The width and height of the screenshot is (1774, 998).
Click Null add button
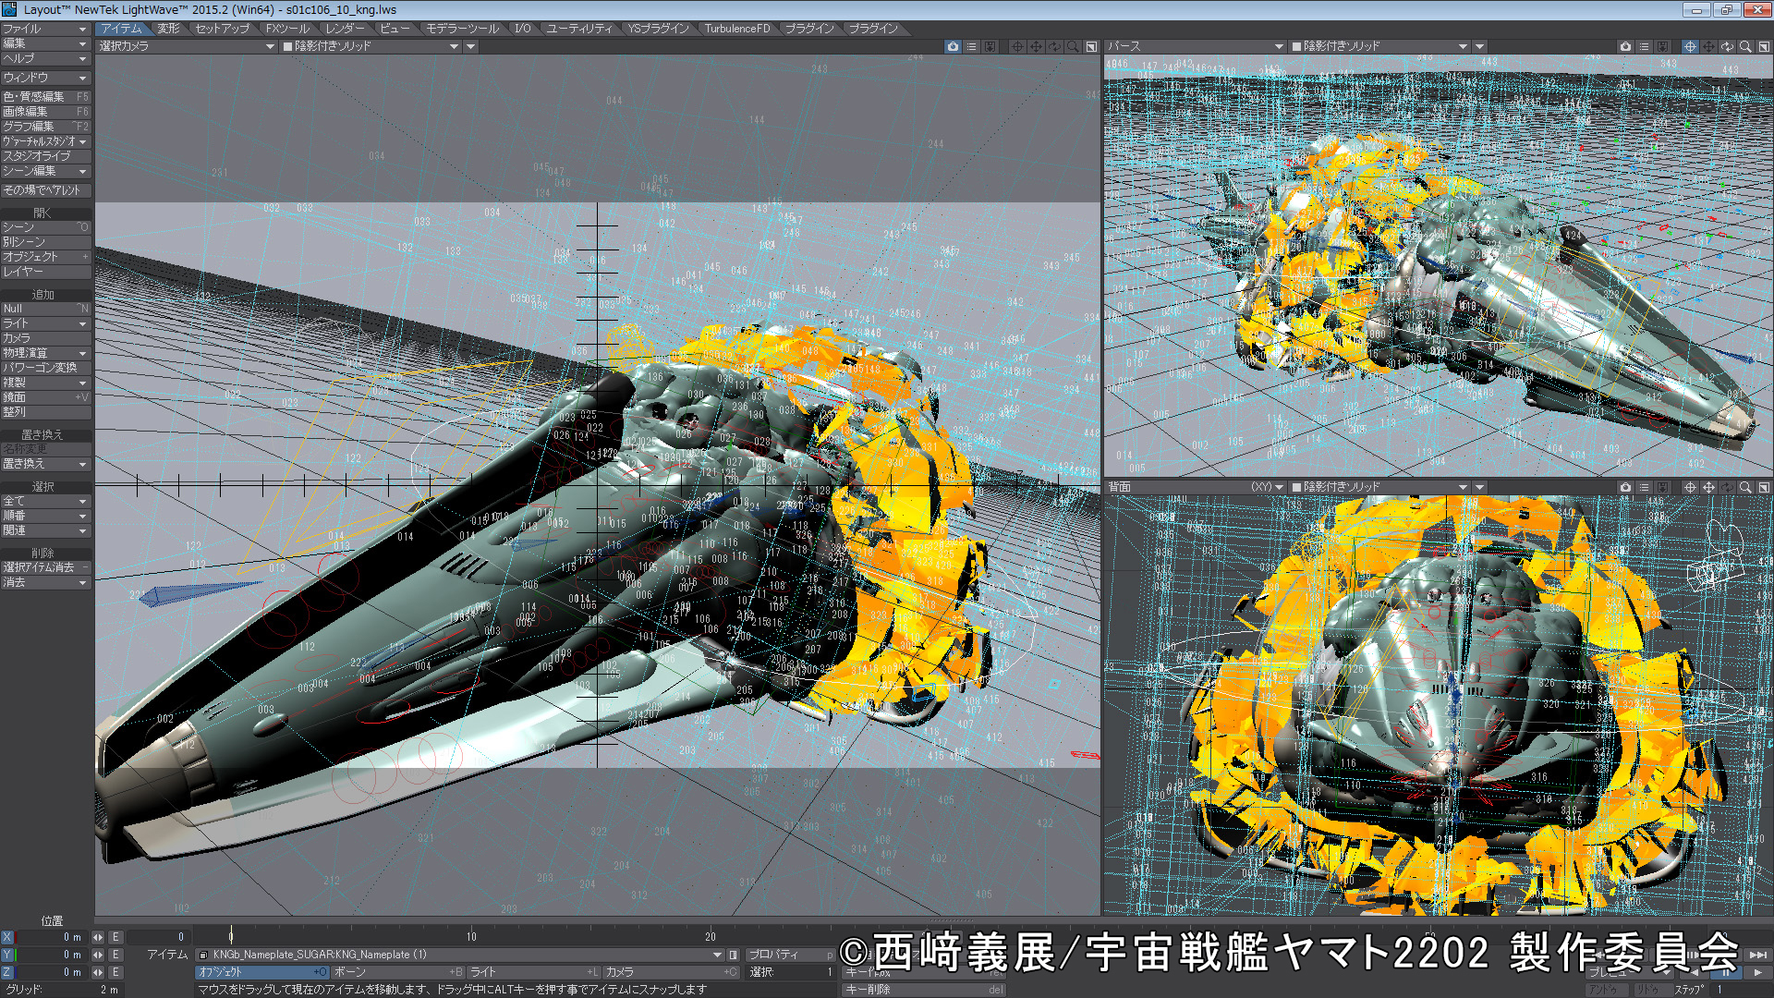(44, 309)
